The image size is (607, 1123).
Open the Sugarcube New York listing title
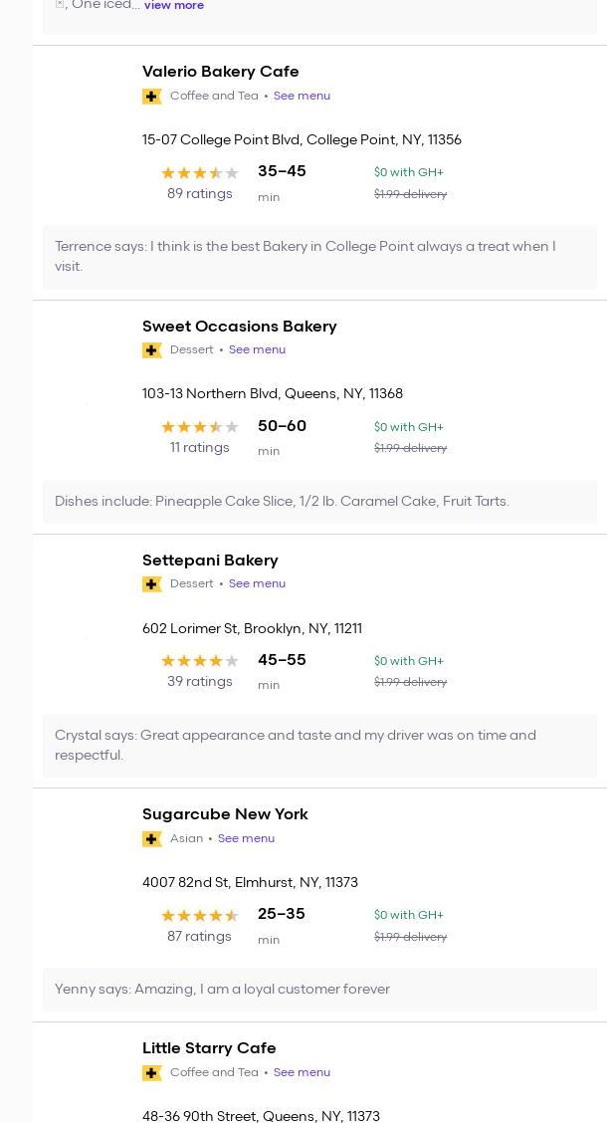pos(225,814)
